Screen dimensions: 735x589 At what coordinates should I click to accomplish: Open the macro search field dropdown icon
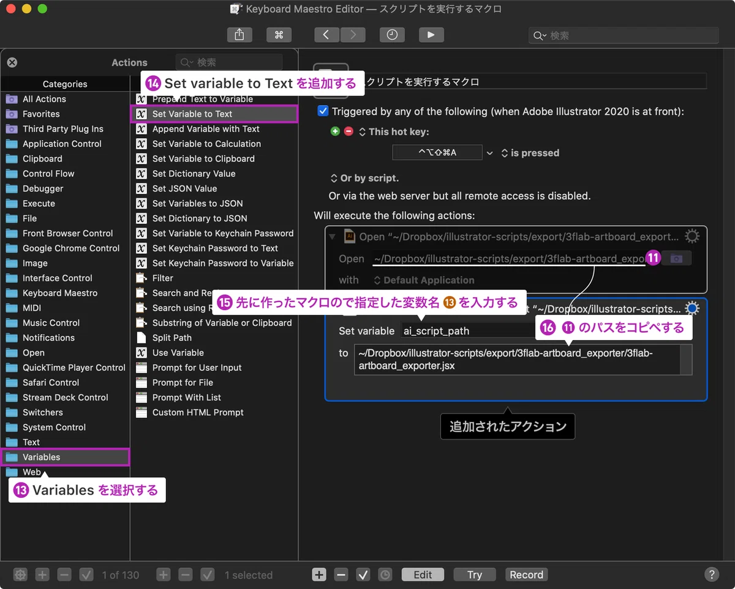click(540, 36)
